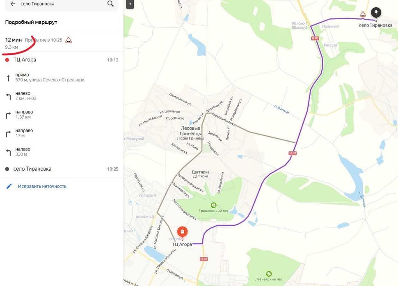Image resolution: width=398 pixels, height=286 pixels.
Task: Click the search magnifier icon
Action: (x=110, y=4)
